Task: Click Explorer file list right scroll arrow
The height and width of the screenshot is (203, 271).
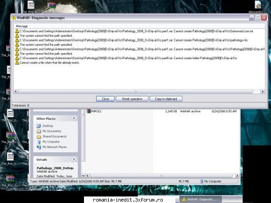Action: tap(237, 176)
